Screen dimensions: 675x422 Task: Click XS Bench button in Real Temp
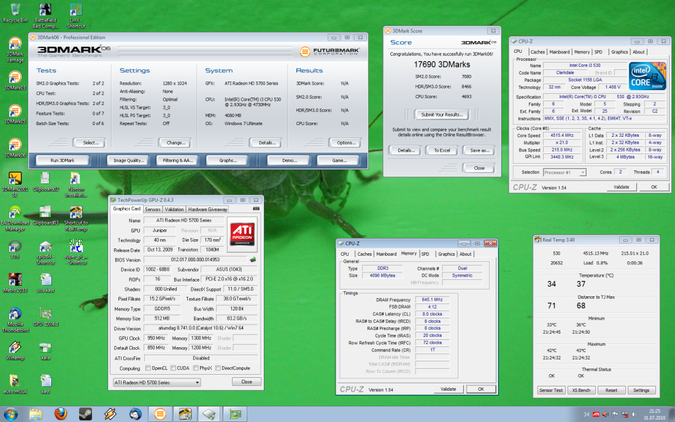coord(581,390)
